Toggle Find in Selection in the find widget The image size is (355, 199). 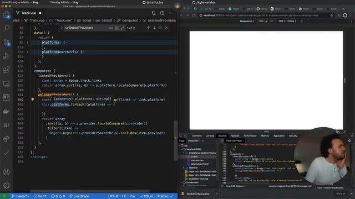pos(160,28)
